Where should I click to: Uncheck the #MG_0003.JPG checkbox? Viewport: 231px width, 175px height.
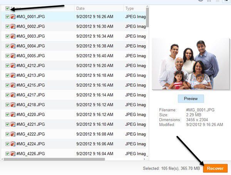click(7, 36)
